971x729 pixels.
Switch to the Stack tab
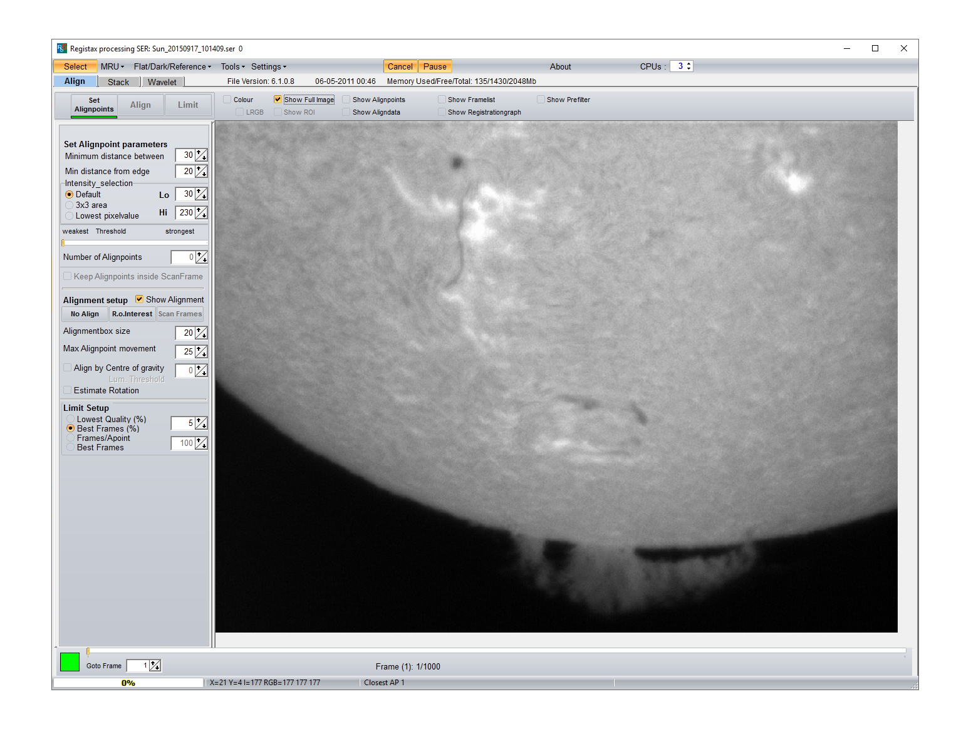[118, 82]
